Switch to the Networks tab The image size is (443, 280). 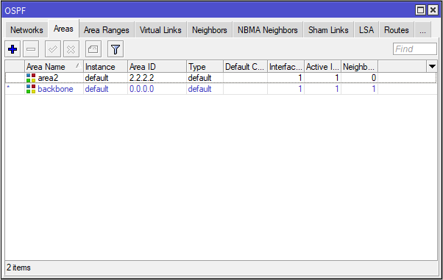pyautogui.click(x=26, y=30)
